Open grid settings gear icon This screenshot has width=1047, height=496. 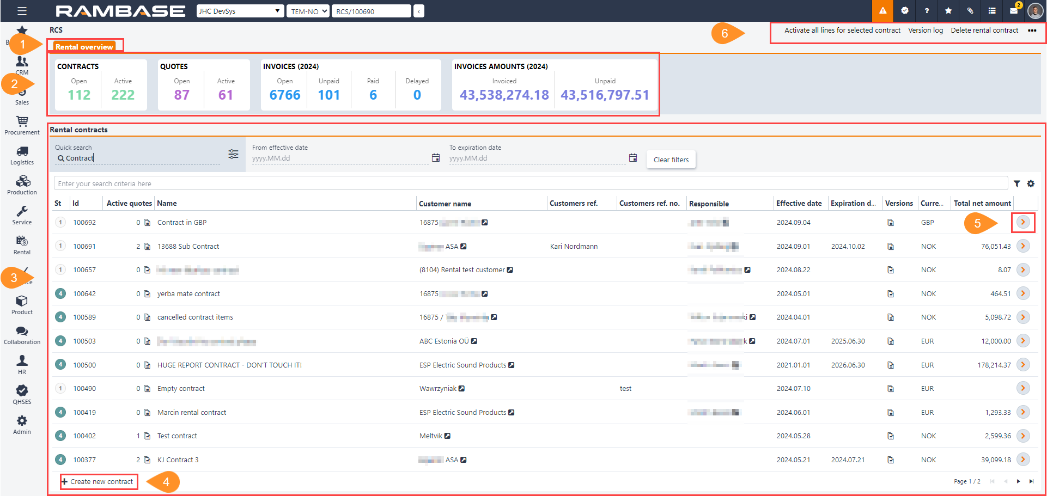[1031, 184]
